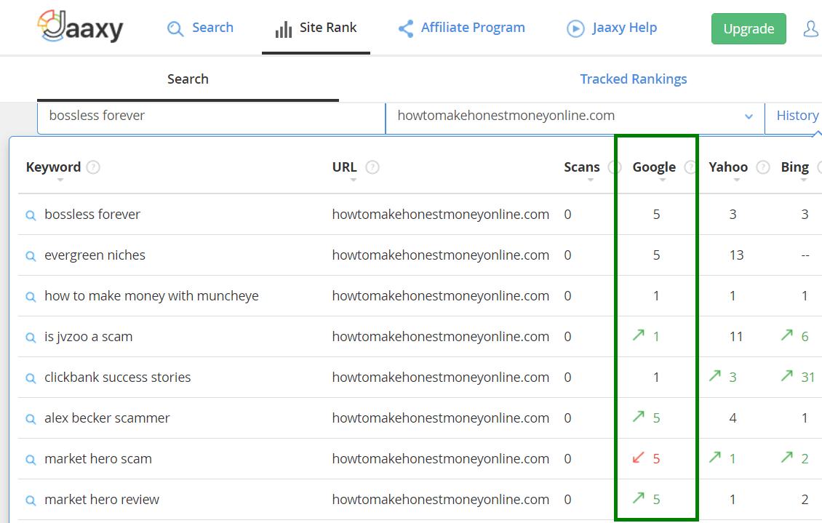Click the market hero review keyword
The width and height of the screenshot is (822, 523).
coord(102,500)
